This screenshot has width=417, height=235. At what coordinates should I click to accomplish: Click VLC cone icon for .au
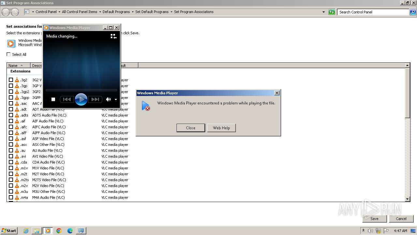coord(17,150)
